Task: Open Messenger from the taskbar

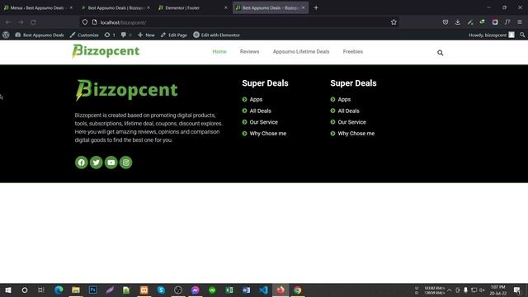Action: (x=195, y=290)
